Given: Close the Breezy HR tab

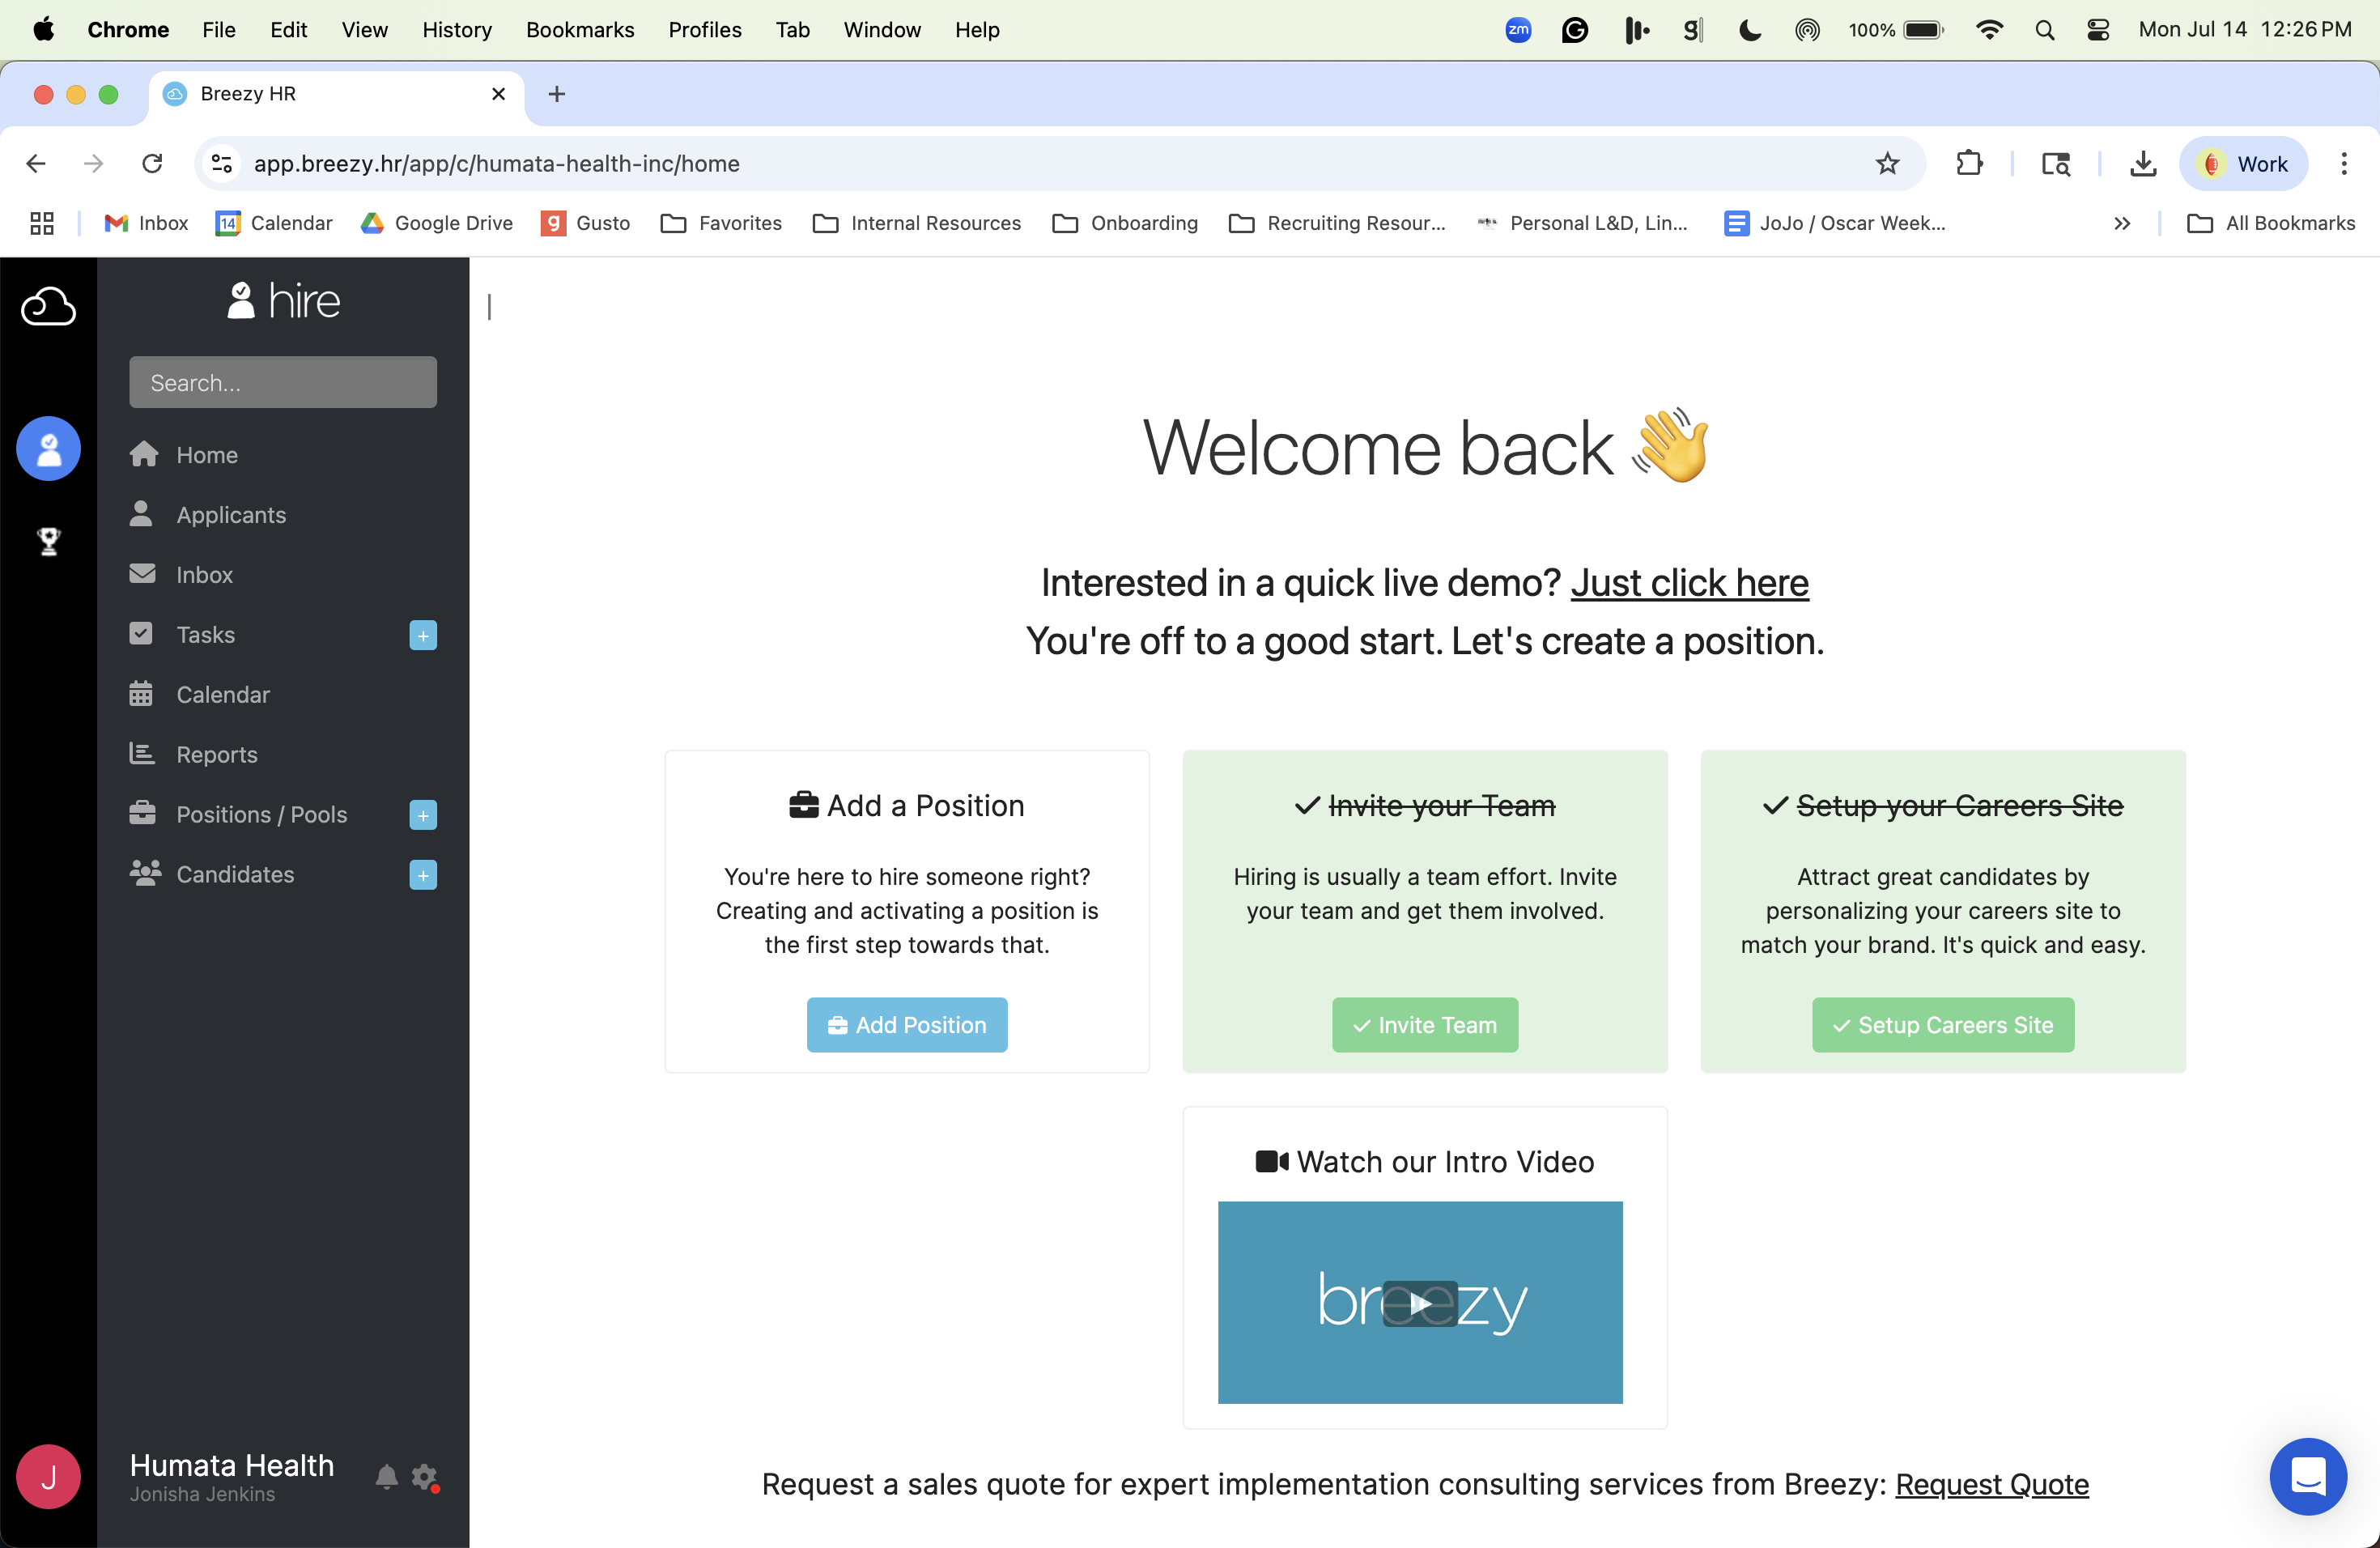Looking at the screenshot, I should point(499,94).
